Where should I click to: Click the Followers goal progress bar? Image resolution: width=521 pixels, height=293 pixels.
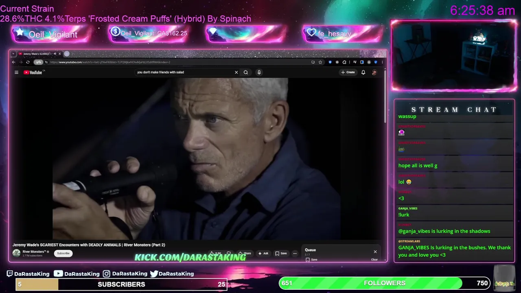click(x=385, y=283)
